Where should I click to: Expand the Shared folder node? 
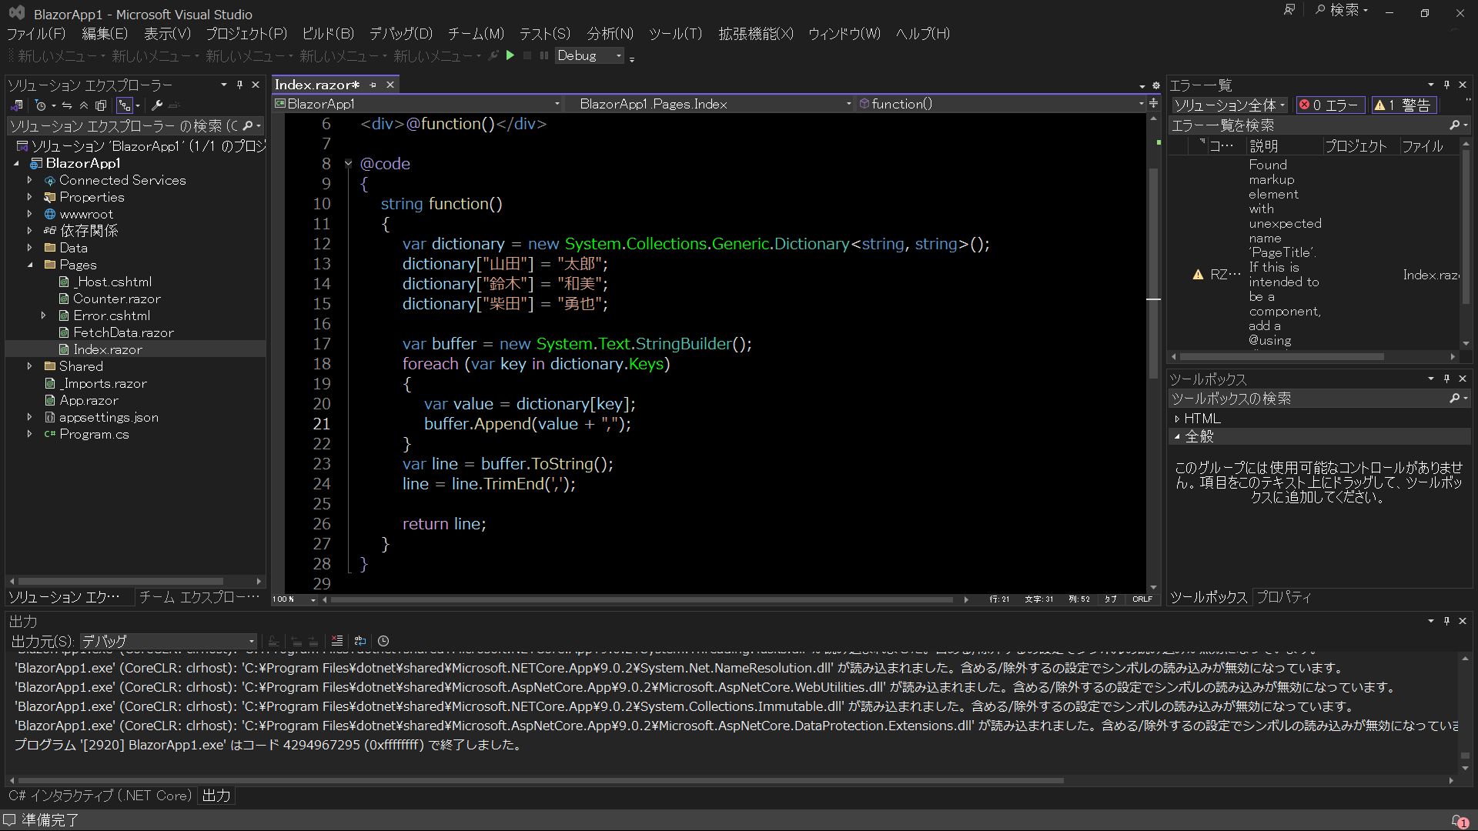click(30, 366)
